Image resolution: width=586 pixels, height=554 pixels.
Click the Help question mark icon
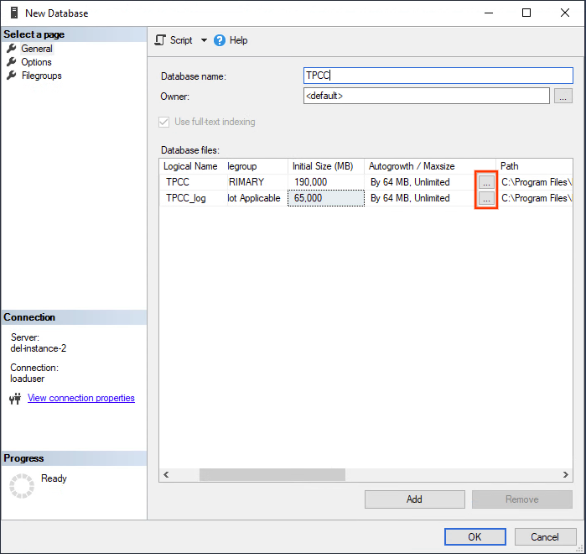point(220,40)
